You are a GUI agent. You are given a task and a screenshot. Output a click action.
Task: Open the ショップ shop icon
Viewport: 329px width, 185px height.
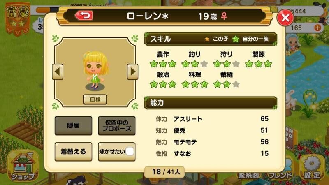[x=23, y=166]
